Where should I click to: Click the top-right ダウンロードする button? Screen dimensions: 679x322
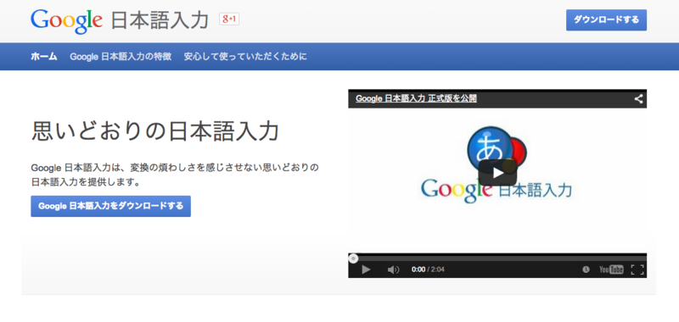[x=606, y=19]
